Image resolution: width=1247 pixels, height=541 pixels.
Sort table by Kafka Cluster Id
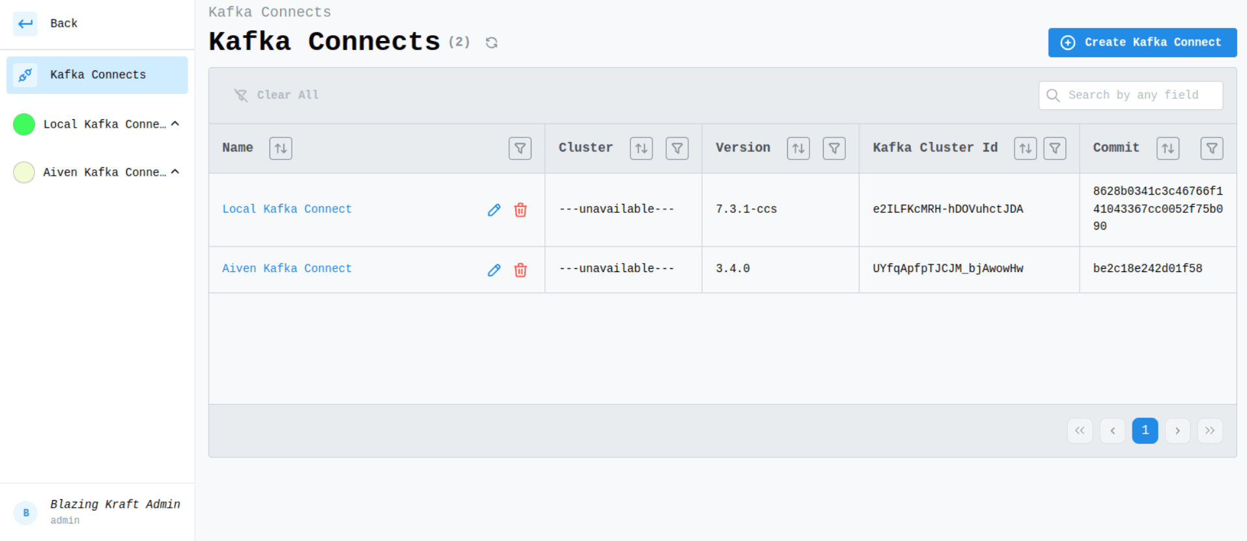tap(1026, 148)
